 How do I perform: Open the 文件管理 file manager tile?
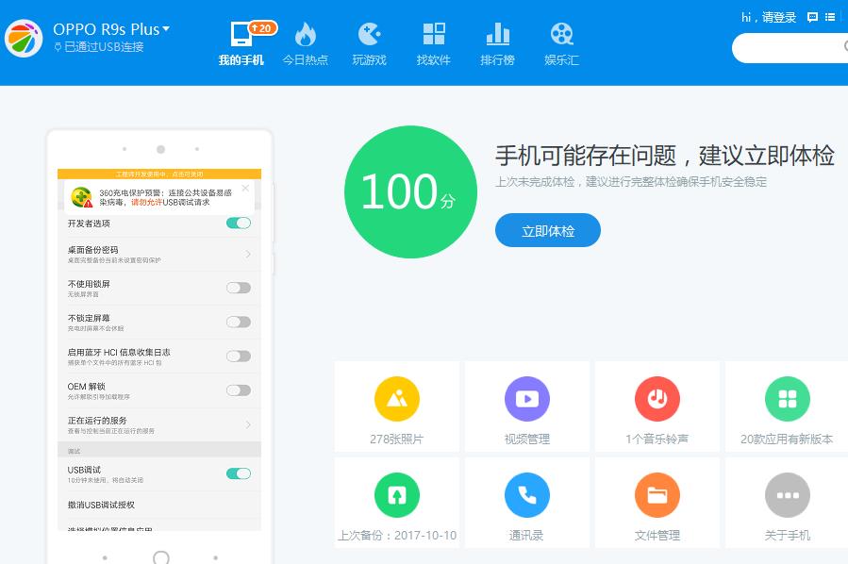point(657,503)
